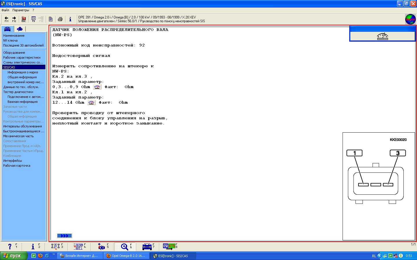Switch to the car vehicle tab
Screen dimensions: 417x260
(x=7, y=29)
